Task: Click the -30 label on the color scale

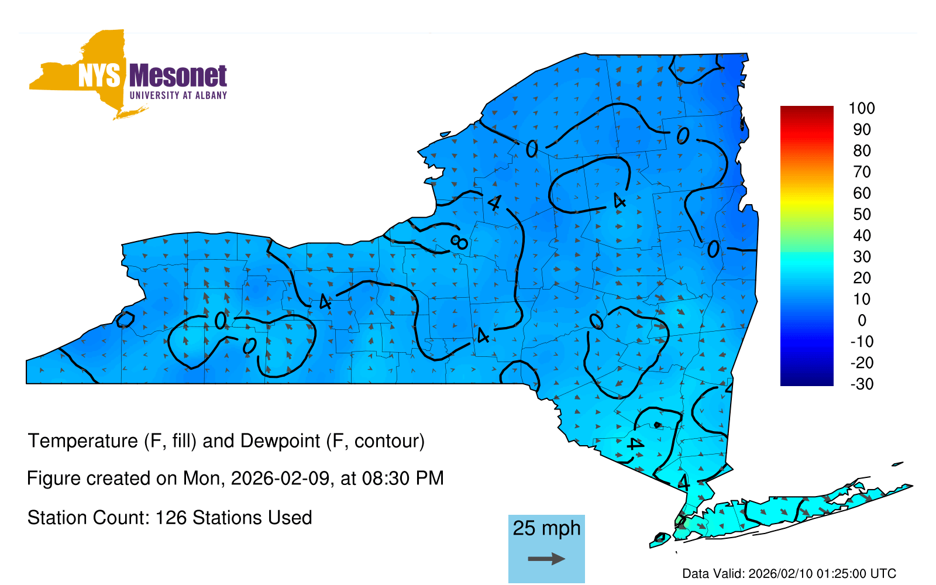Action: click(861, 384)
